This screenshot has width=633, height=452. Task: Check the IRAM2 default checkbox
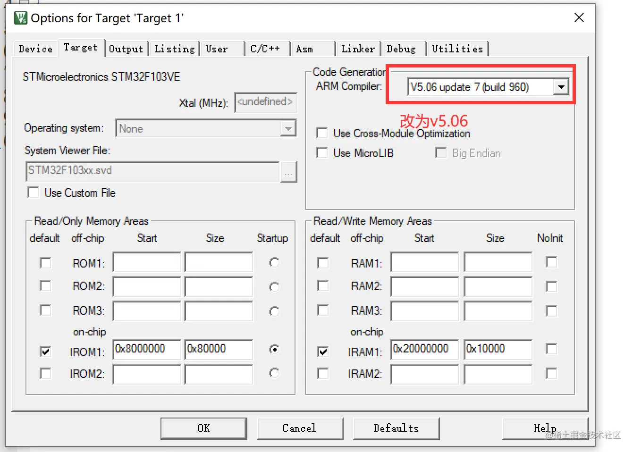(x=323, y=374)
